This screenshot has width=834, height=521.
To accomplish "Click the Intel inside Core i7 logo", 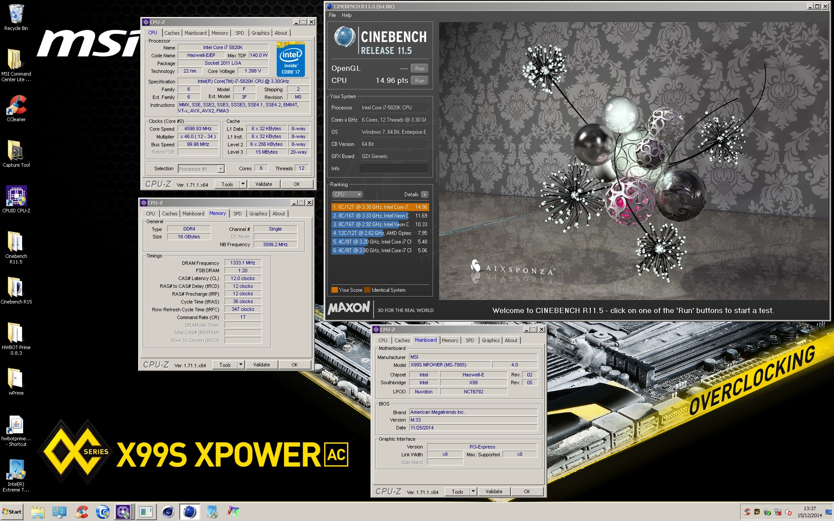I will click(291, 59).
